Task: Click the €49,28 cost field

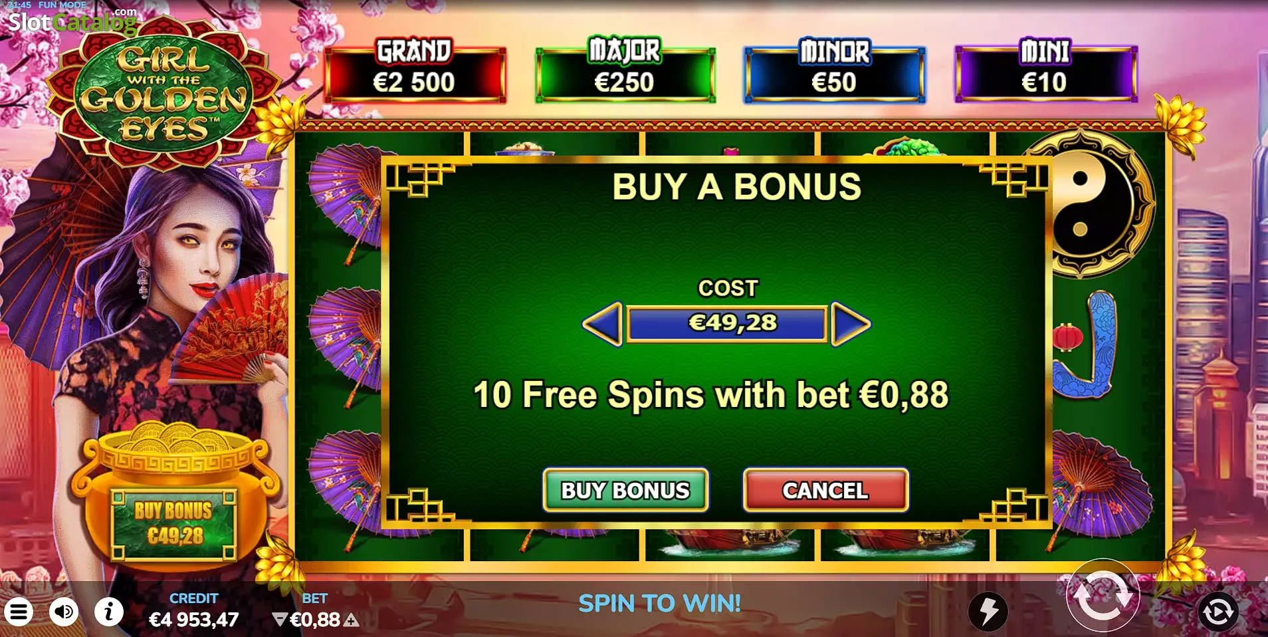Action: click(x=727, y=323)
